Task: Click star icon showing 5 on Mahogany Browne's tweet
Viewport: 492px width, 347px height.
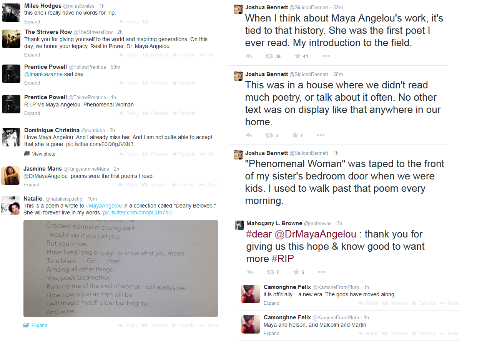Action: 296,272
